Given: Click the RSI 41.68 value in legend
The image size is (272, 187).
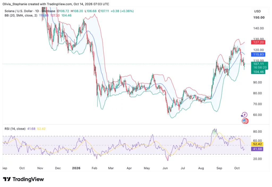Looking at the screenshot, I should pyautogui.click(x=31, y=129).
